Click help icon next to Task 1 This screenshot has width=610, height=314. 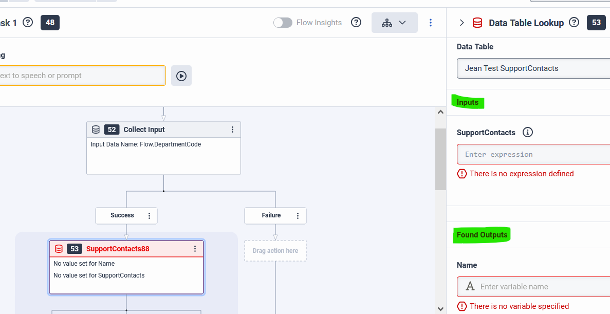tap(28, 23)
